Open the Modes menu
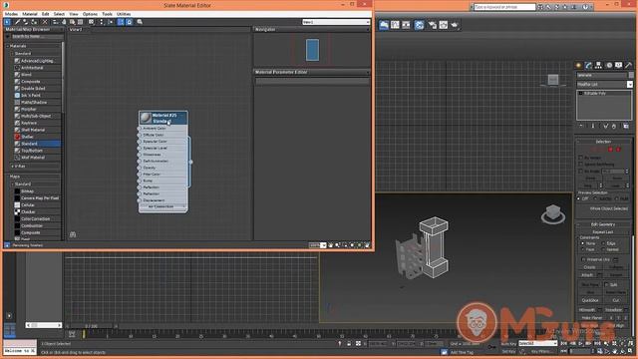The height and width of the screenshot is (359, 638). pyautogui.click(x=11, y=14)
